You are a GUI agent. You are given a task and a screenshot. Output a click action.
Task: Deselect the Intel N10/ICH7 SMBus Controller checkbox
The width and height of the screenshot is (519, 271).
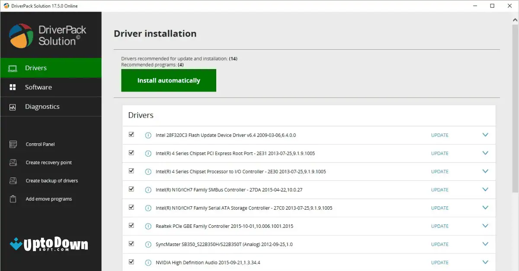(x=131, y=189)
